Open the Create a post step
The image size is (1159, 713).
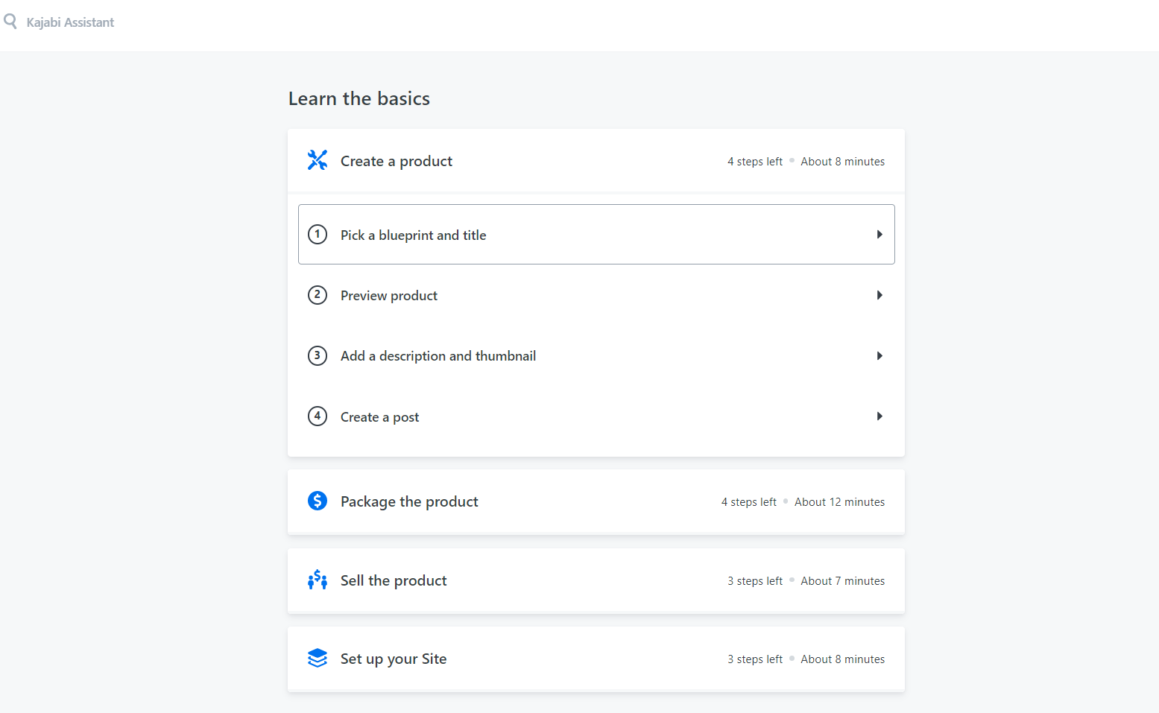coord(596,416)
